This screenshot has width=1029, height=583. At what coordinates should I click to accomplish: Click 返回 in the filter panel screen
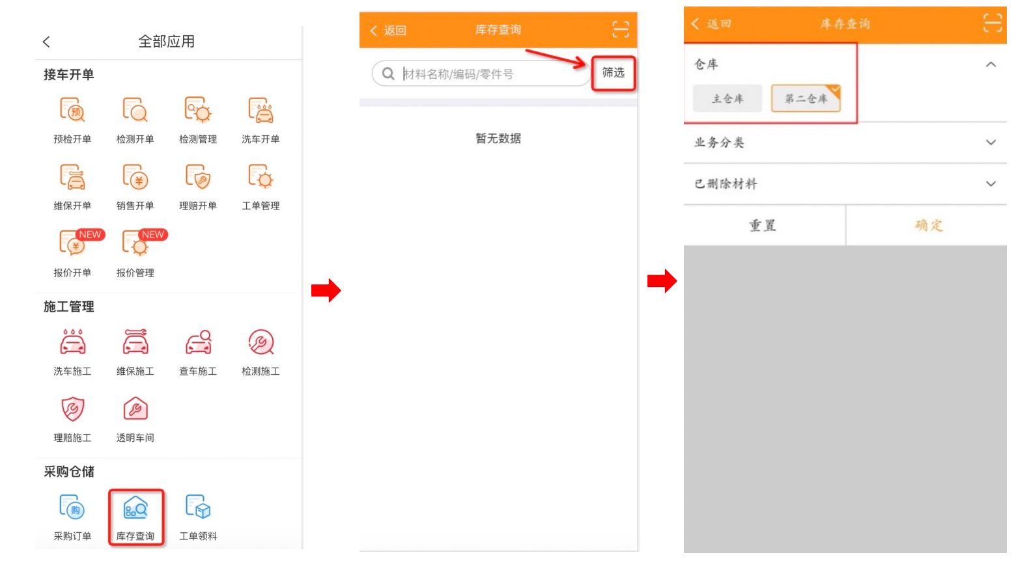(x=711, y=24)
